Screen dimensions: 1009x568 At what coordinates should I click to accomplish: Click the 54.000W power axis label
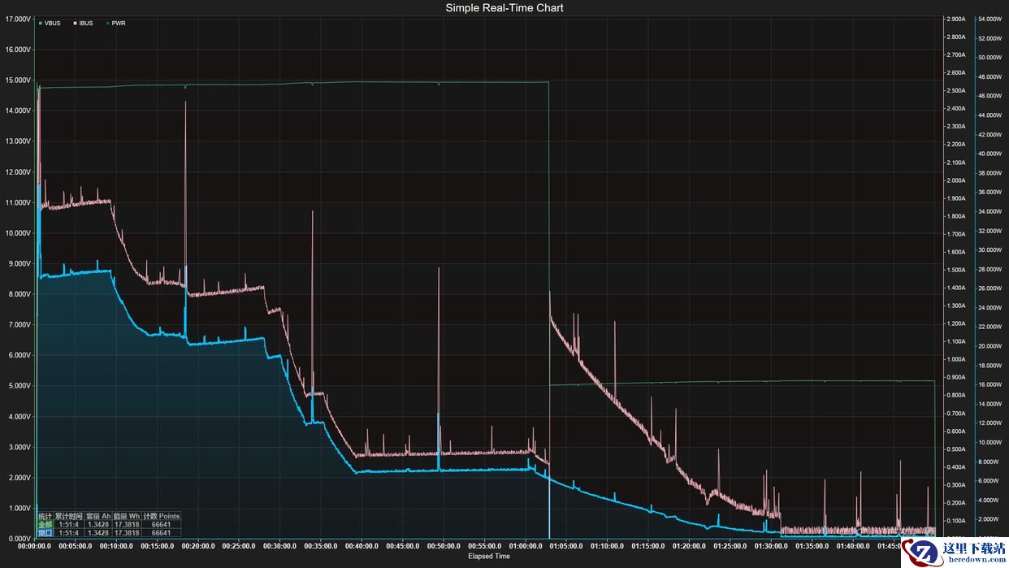[992, 18]
